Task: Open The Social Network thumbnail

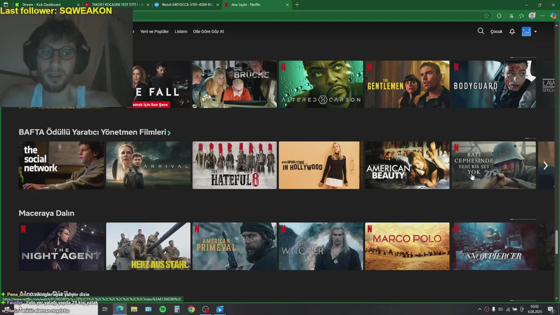Action: pyautogui.click(x=61, y=165)
